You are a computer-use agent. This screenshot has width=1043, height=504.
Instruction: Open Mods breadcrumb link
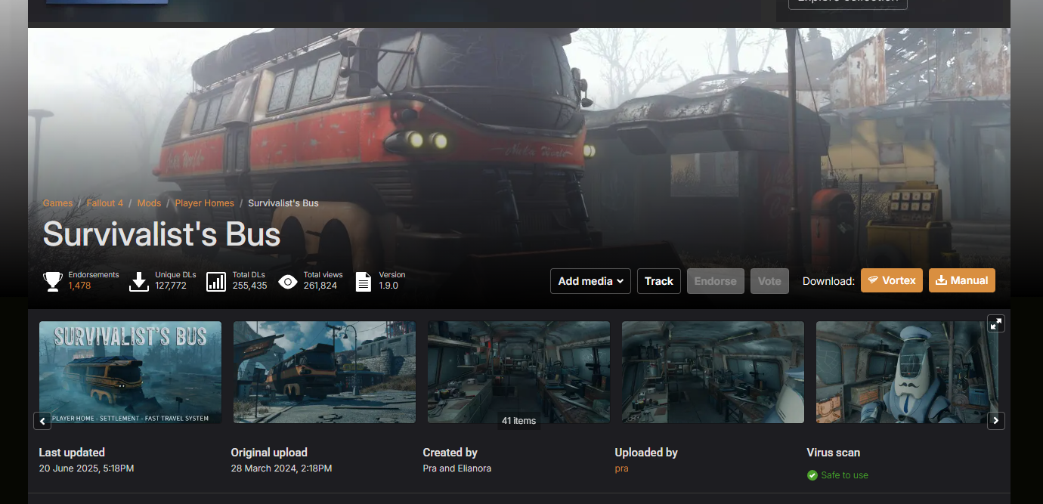pos(149,203)
